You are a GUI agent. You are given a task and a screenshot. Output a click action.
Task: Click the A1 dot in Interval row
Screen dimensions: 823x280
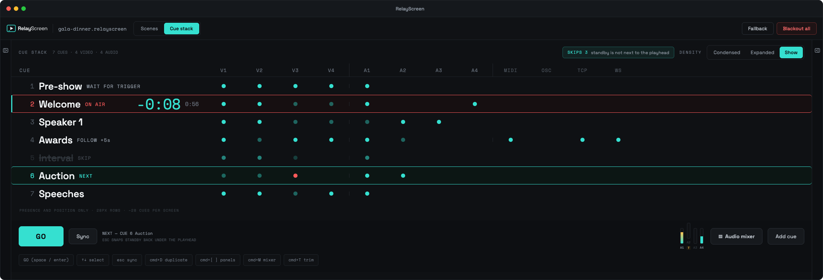[367, 158]
